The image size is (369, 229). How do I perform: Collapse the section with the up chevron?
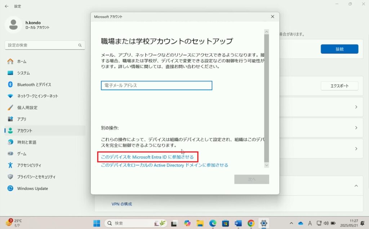(356, 186)
